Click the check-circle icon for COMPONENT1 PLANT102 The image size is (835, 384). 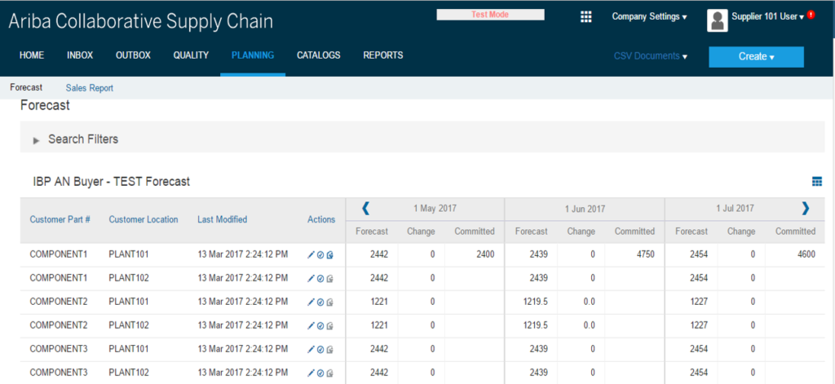point(320,279)
